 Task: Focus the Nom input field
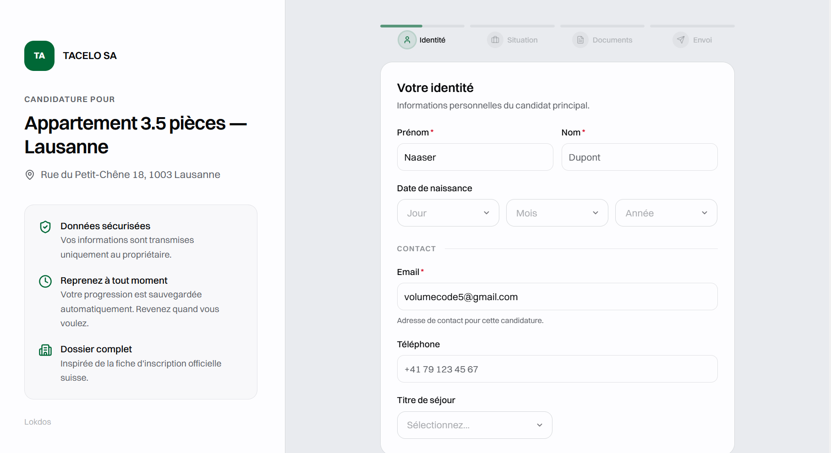click(x=639, y=157)
